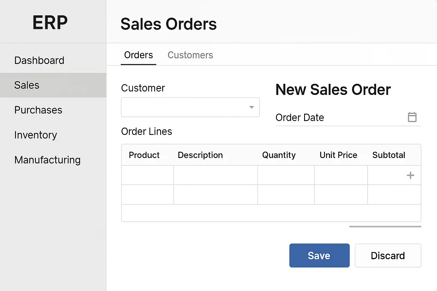
Task: Go to Purchases in the sidebar
Action: pos(38,110)
